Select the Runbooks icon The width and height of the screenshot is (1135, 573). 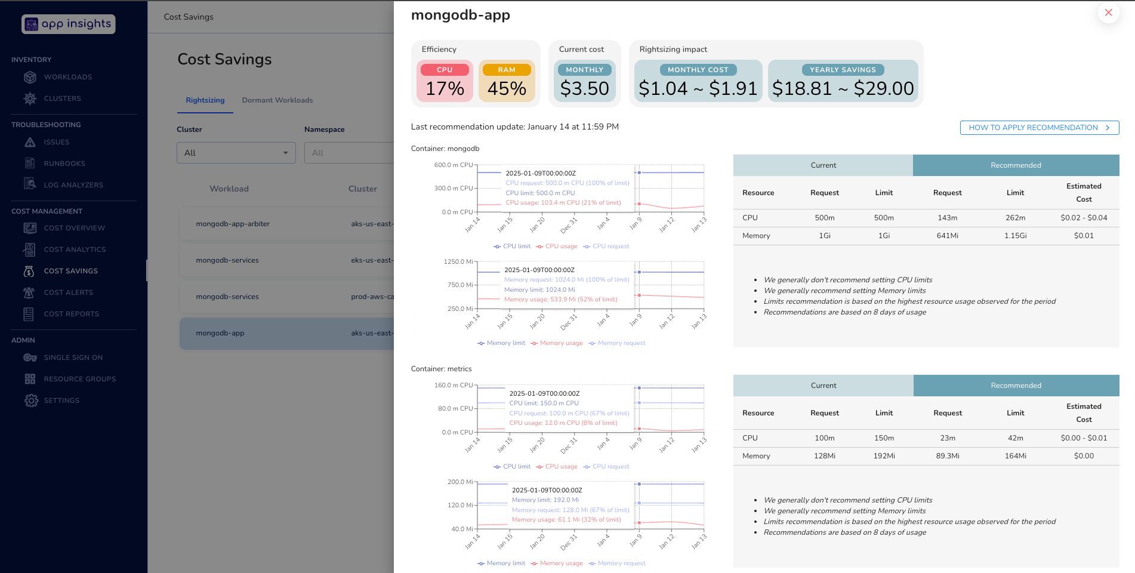point(30,164)
